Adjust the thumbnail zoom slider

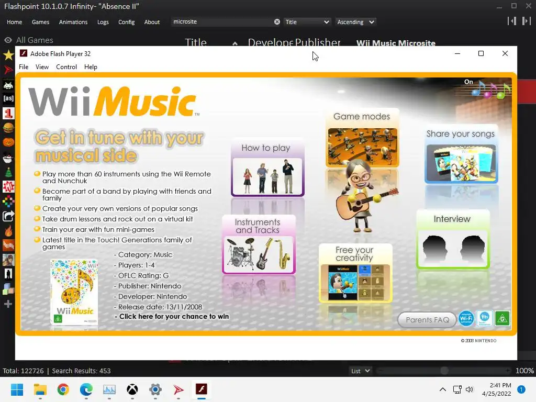pos(444,371)
